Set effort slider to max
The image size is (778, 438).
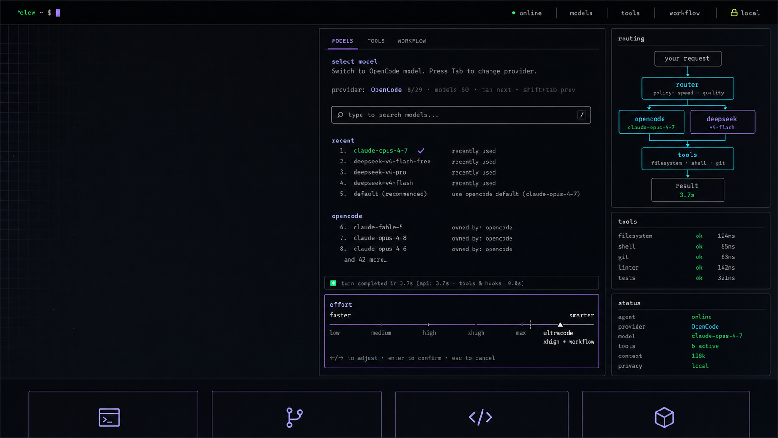(x=521, y=333)
